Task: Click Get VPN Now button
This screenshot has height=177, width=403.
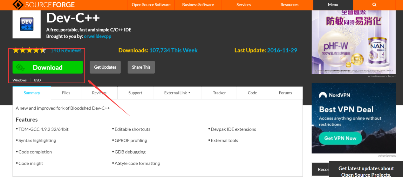Action: [340, 138]
